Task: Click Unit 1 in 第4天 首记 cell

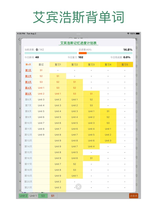Action: pos(41,88)
